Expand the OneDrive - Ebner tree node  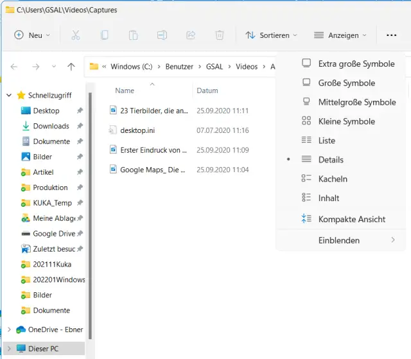[9, 330]
